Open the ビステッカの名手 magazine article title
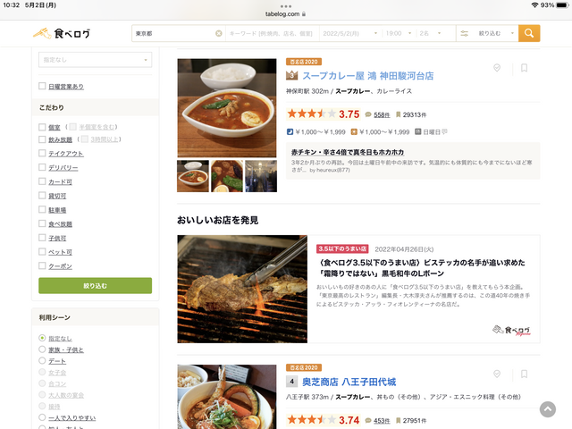Image resolution: width=572 pixels, height=429 pixels. [x=422, y=268]
